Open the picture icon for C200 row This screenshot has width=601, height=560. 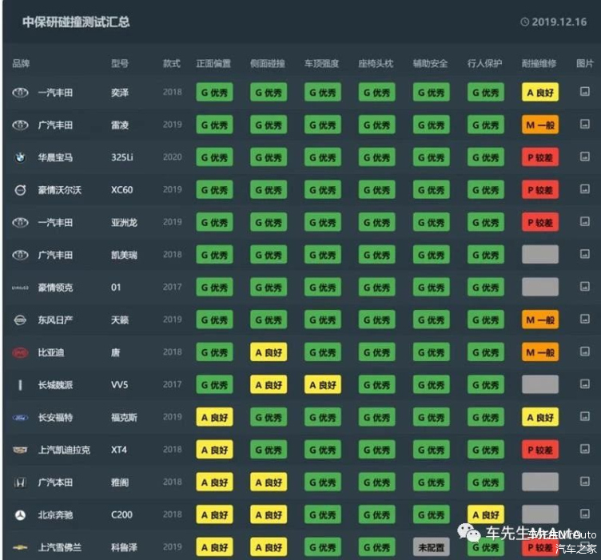pyautogui.click(x=584, y=514)
